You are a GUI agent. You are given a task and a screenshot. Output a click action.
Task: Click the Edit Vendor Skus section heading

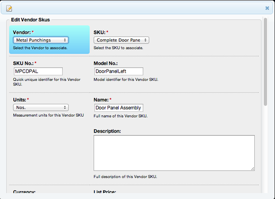[x=31, y=20]
